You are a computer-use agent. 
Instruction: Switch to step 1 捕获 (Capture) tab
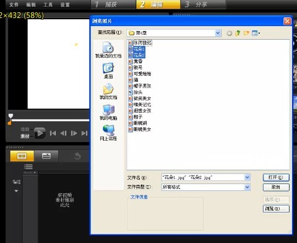click(113, 4)
